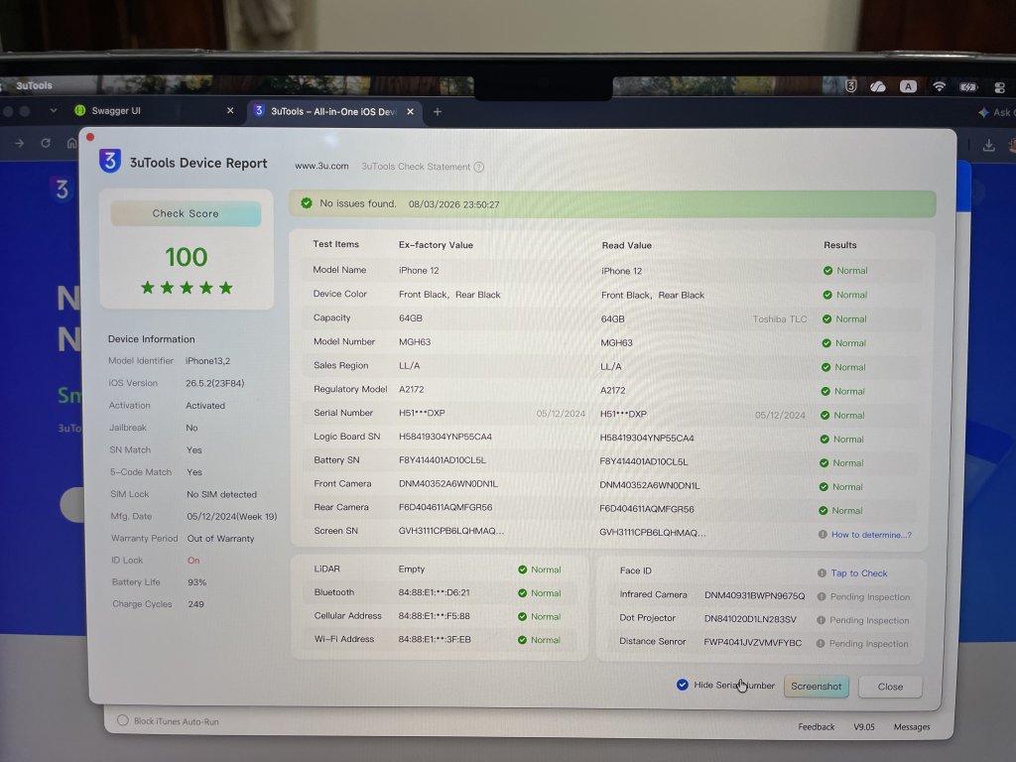Click the Check Score button

click(x=186, y=214)
